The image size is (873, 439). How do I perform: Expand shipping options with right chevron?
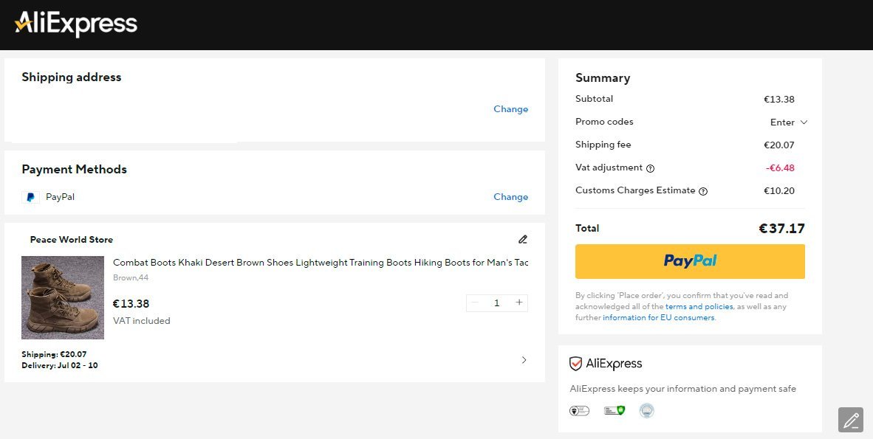[524, 360]
